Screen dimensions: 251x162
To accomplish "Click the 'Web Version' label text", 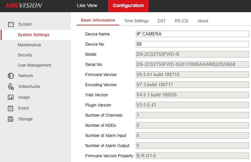I will (x=97, y=95).
